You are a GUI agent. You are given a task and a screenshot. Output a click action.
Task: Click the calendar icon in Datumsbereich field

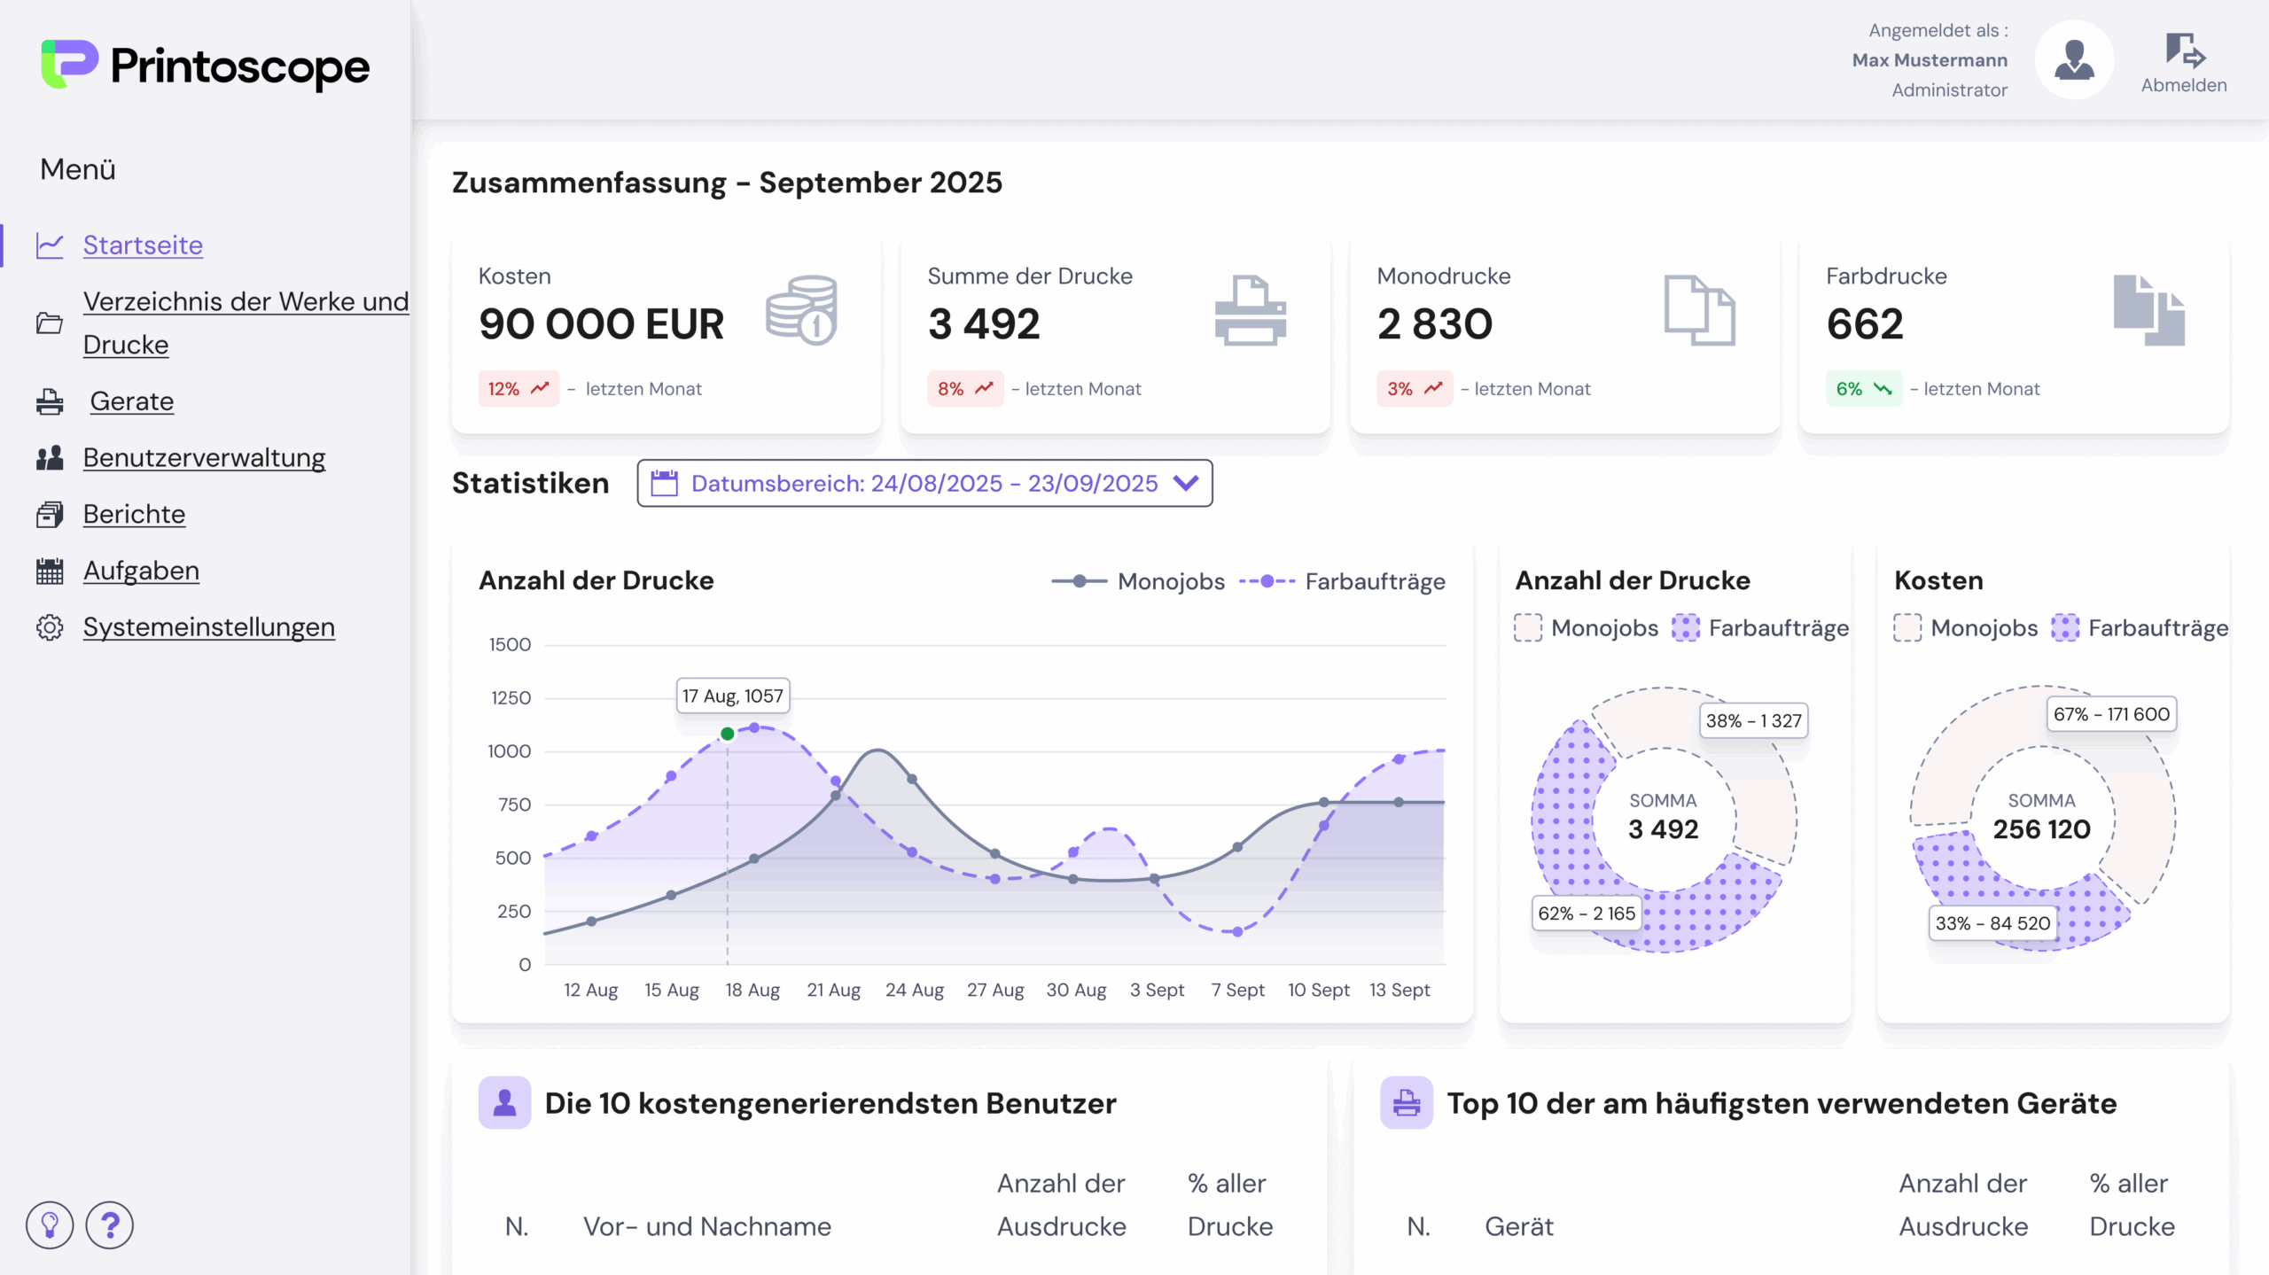pos(664,484)
